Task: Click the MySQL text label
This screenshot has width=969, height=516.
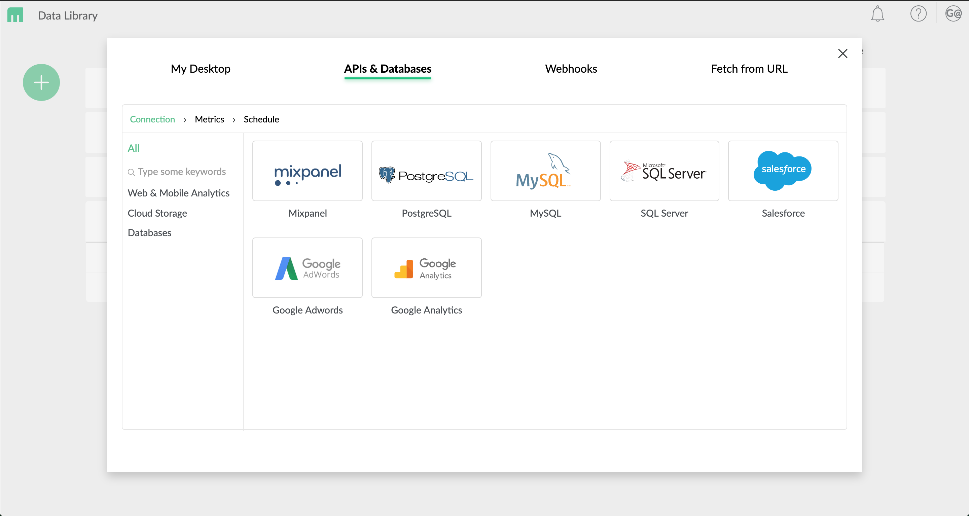Action: 545,213
